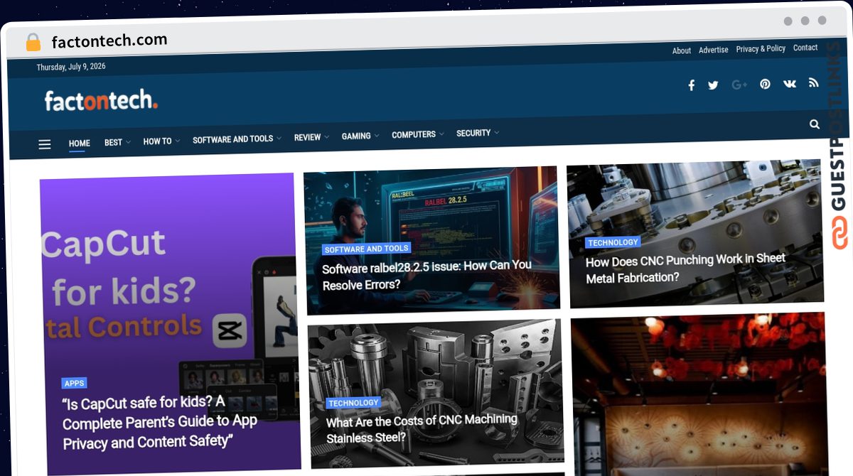Open the SECURITY menu item
This screenshot has width=853, height=476.
tap(473, 133)
